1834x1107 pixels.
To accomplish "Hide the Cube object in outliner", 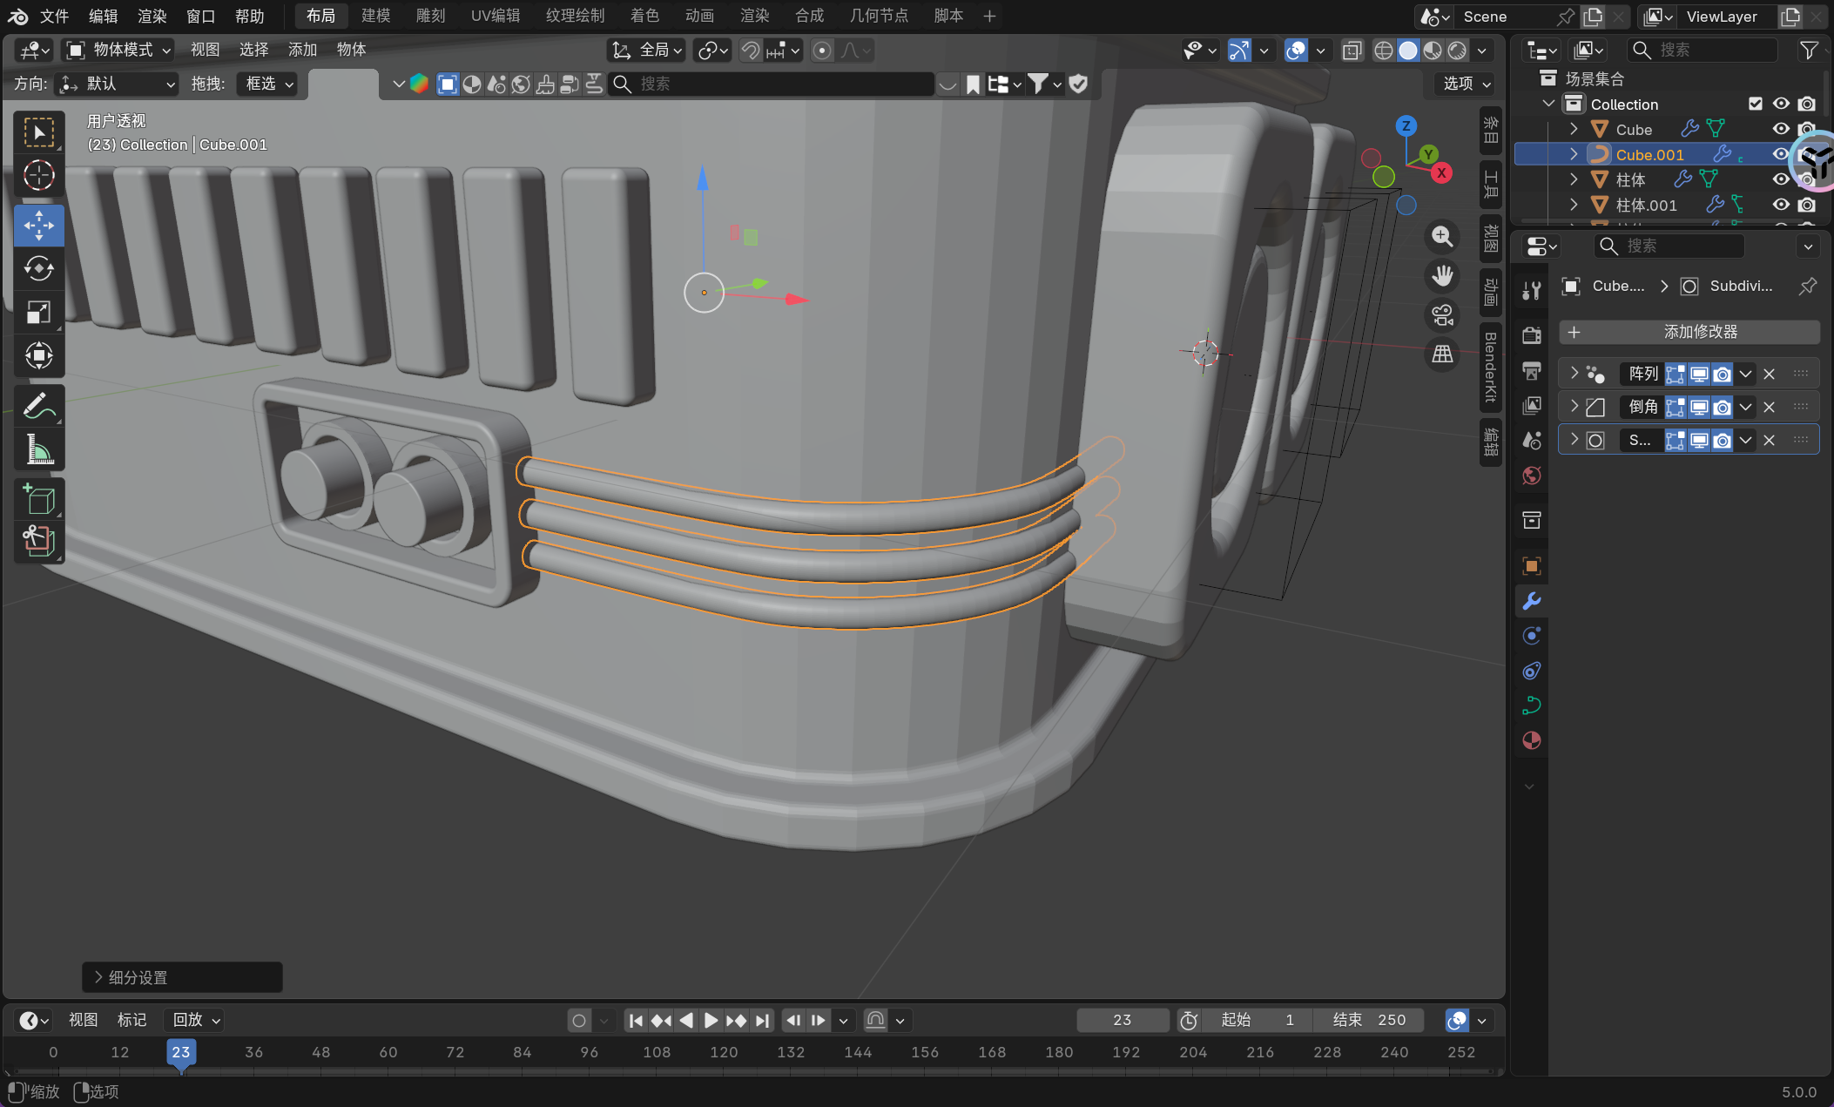I will click(x=1781, y=129).
